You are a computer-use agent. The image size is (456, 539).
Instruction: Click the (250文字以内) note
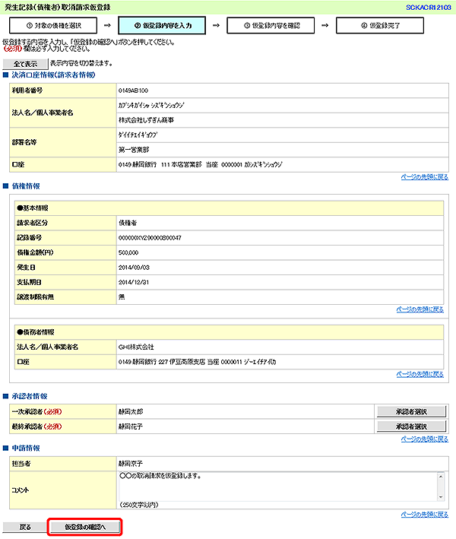click(139, 505)
